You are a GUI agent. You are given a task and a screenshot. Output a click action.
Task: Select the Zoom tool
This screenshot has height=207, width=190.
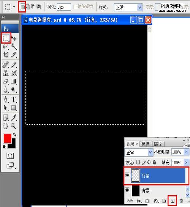tap(14, 126)
